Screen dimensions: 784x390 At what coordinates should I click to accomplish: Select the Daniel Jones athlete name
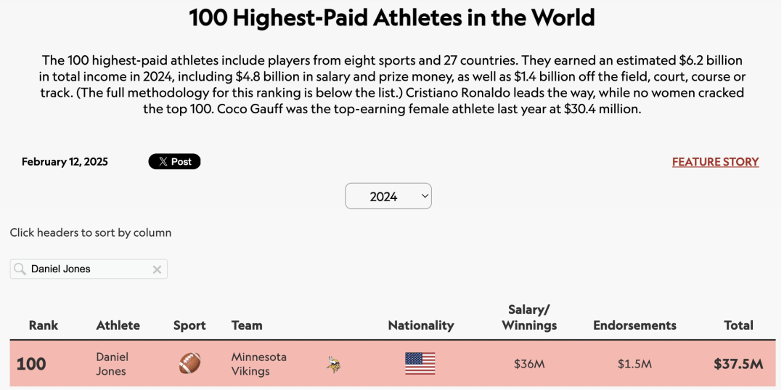coord(112,364)
